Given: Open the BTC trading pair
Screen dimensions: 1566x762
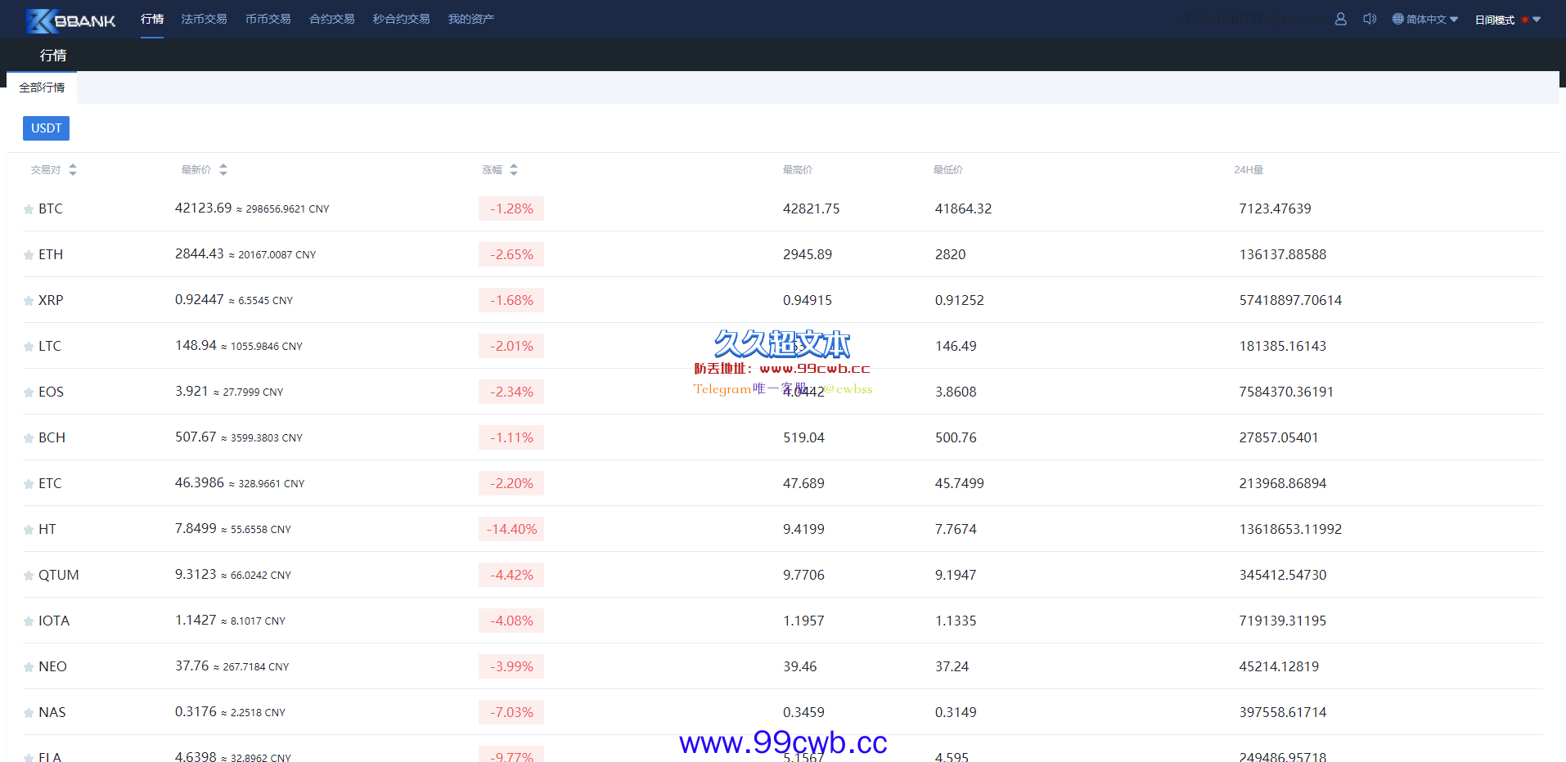Looking at the screenshot, I should pyautogui.click(x=51, y=209).
